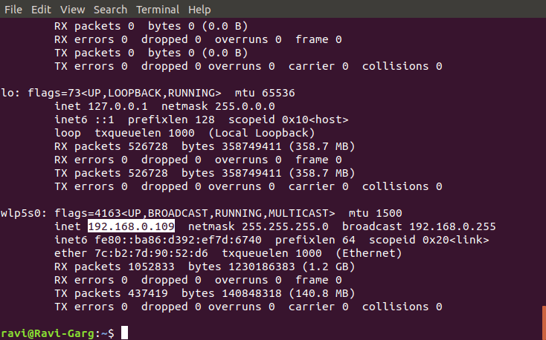Click the terminal cursor block at prompt

coord(124,333)
